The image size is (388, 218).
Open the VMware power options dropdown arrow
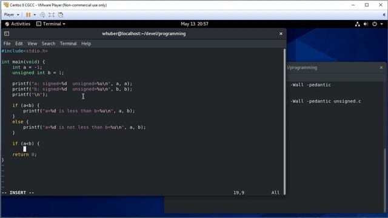click(35, 15)
